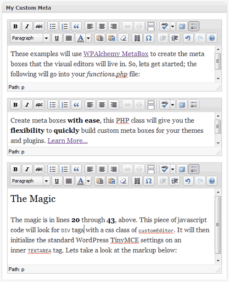This screenshot has height=282, width=229.
Task: Insert More tag in second editor
Action: coord(151,105)
